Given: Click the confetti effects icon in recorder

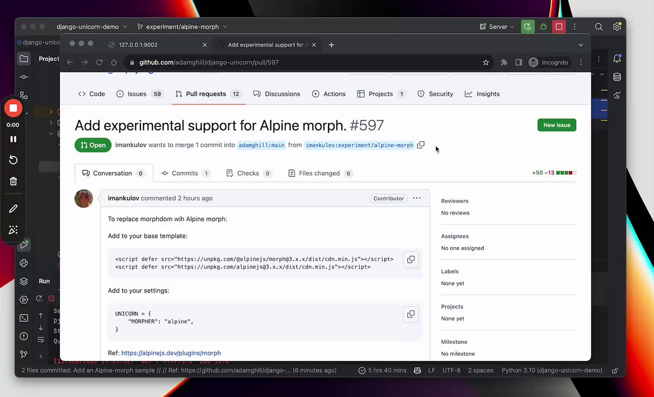Looking at the screenshot, I should (x=13, y=230).
